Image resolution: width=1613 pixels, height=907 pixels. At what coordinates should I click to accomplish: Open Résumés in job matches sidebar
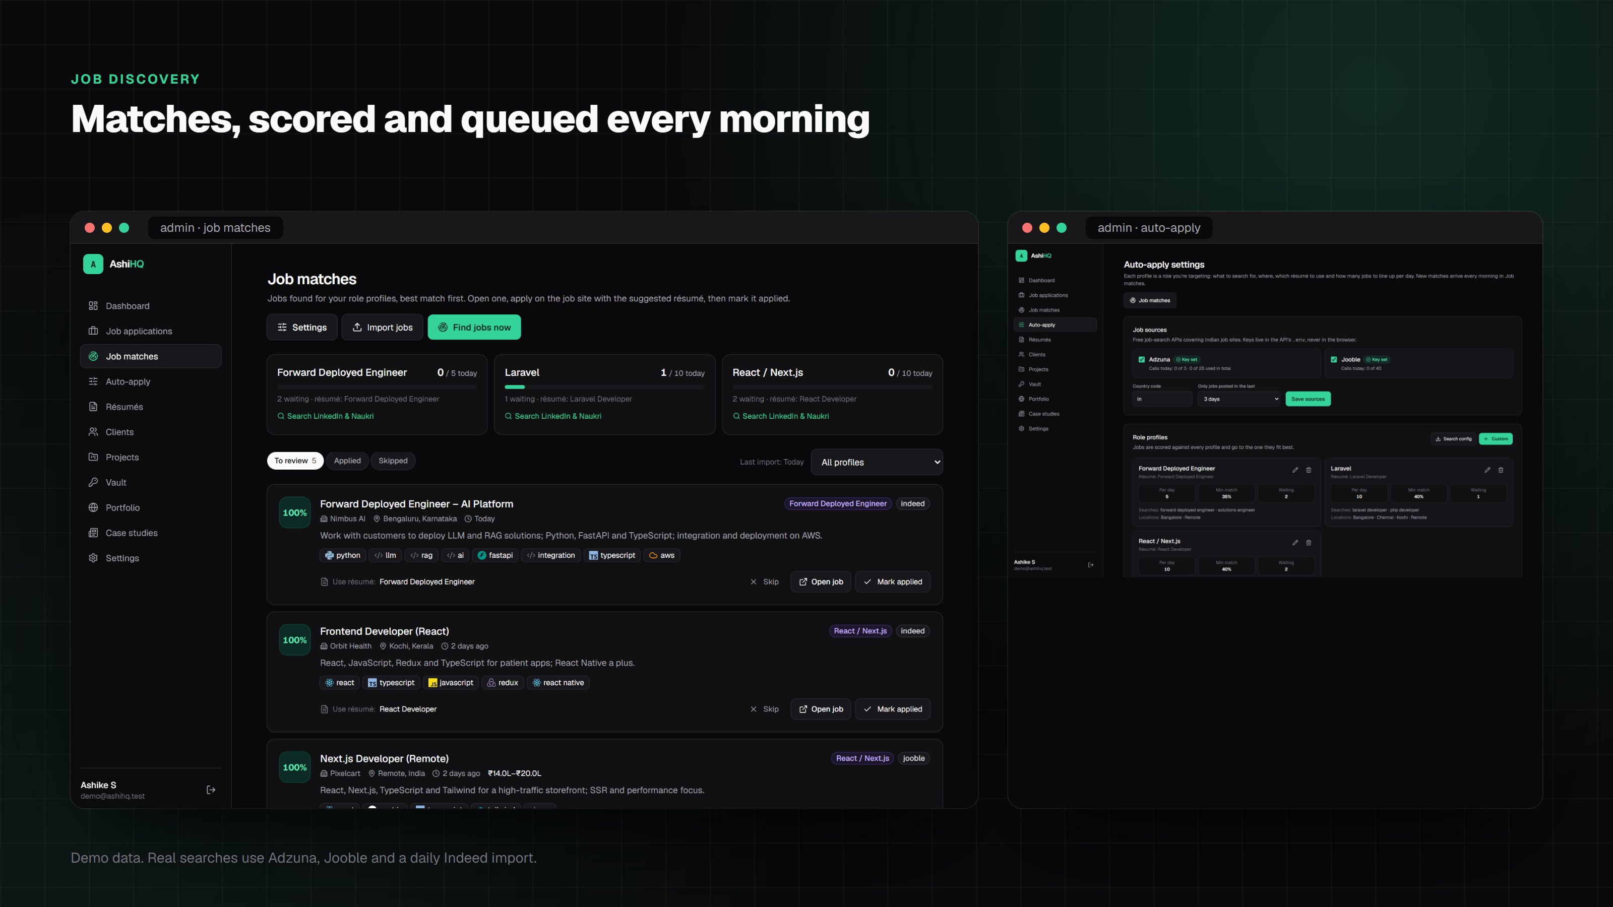click(x=150, y=407)
